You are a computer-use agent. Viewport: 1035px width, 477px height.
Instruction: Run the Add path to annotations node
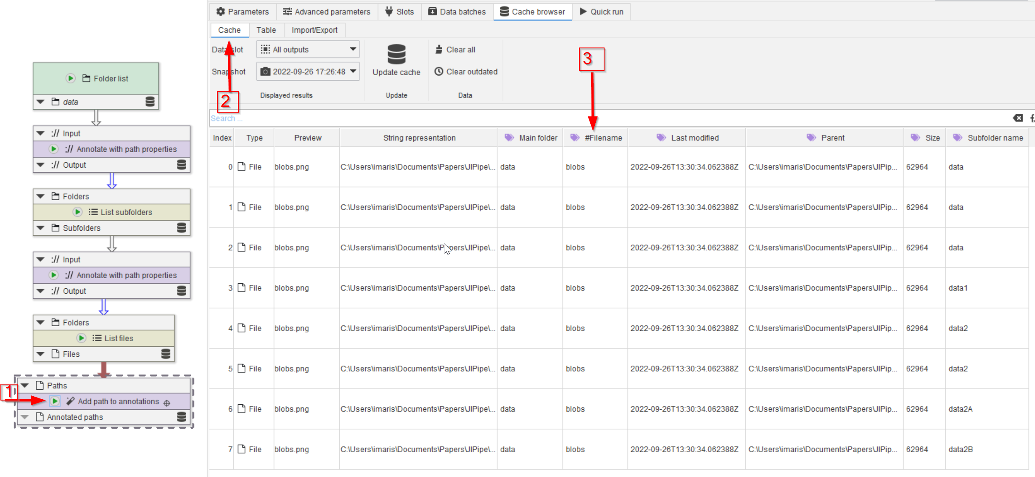(x=55, y=401)
